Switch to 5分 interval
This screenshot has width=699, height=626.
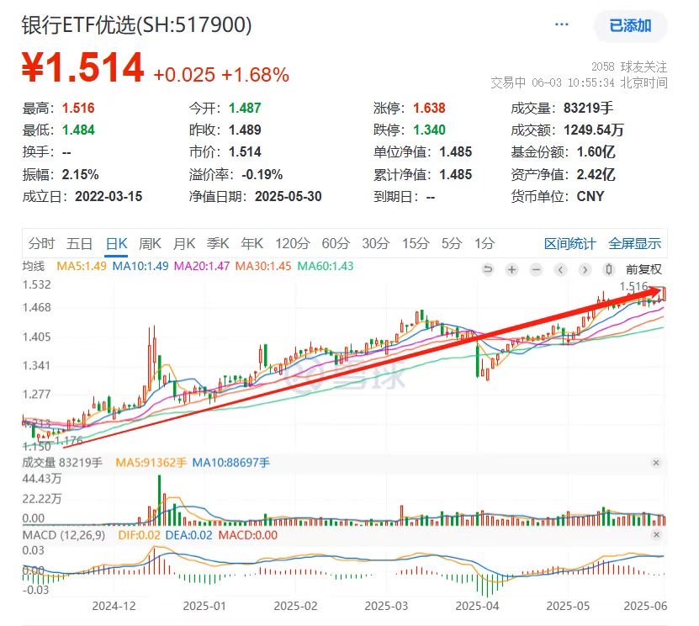point(452,243)
